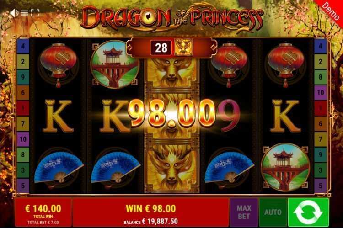Click the WIN € 98.00 balance panel
Viewport: 343px width, 228px height.
point(151,212)
